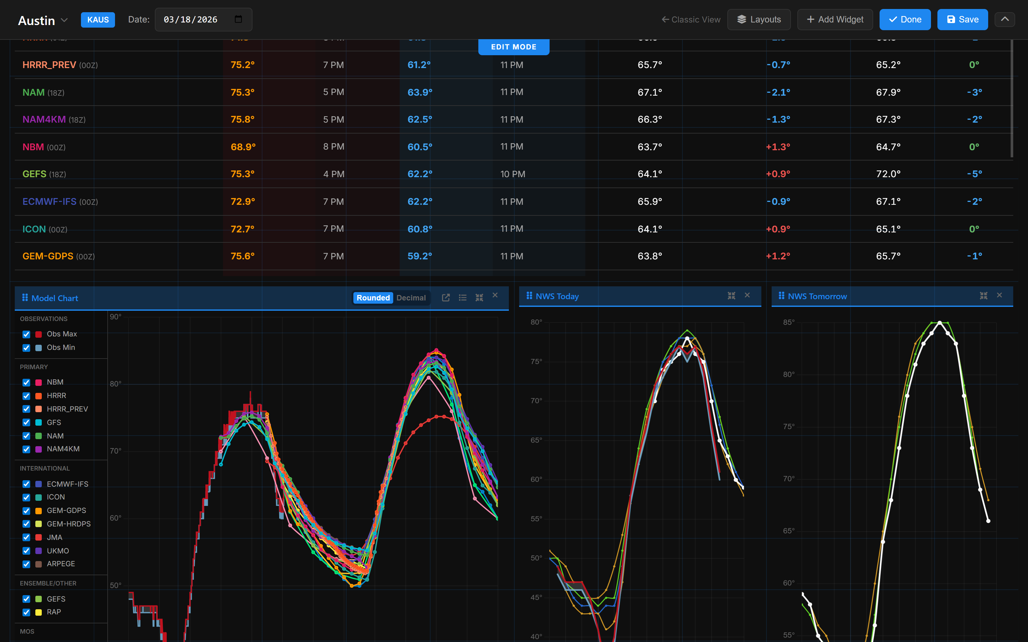Open Model Chart in a new window
The height and width of the screenshot is (642, 1028).
(445, 298)
